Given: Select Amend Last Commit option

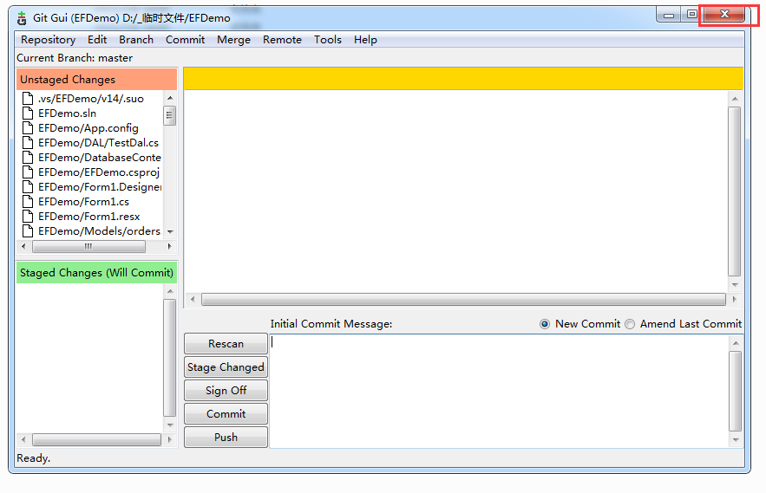Looking at the screenshot, I should point(630,324).
